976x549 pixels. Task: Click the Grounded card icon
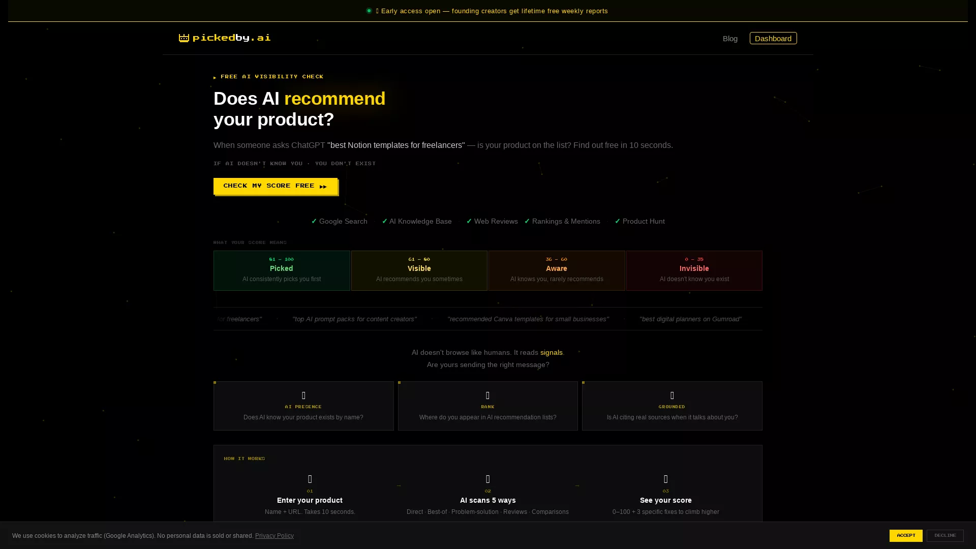point(672,396)
